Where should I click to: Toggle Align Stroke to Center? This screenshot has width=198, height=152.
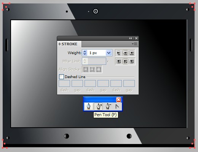pos(86,69)
